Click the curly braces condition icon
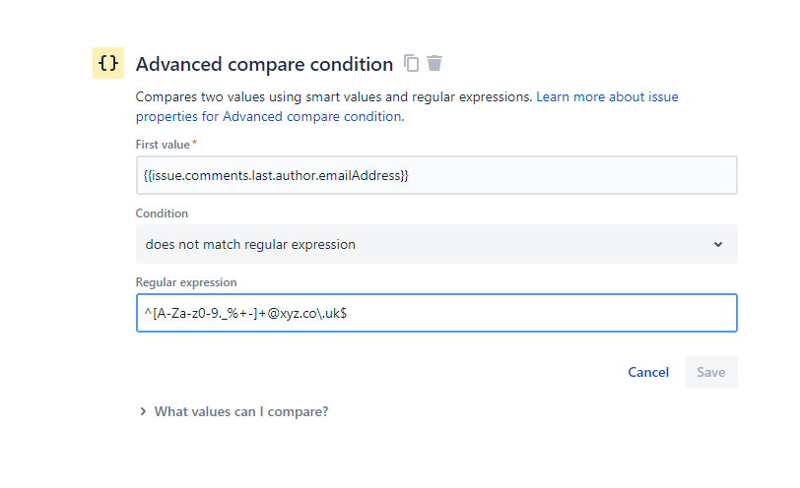Screen dimensions: 800x488 [108, 63]
